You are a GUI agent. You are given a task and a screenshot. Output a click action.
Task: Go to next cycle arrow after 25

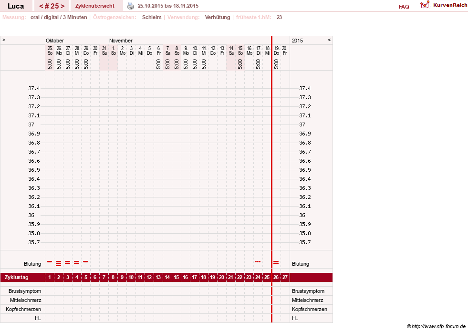tap(62, 6)
